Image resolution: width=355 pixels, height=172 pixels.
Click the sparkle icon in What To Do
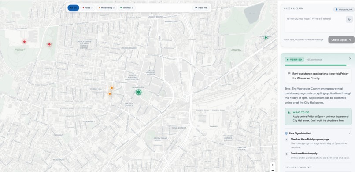tap(289, 112)
